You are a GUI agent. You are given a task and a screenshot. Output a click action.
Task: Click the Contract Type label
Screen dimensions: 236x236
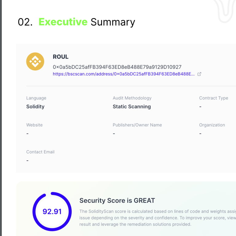(x=214, y=98)
